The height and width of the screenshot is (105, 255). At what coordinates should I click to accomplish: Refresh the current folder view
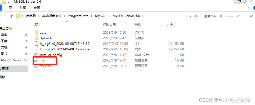click(196, 16)
